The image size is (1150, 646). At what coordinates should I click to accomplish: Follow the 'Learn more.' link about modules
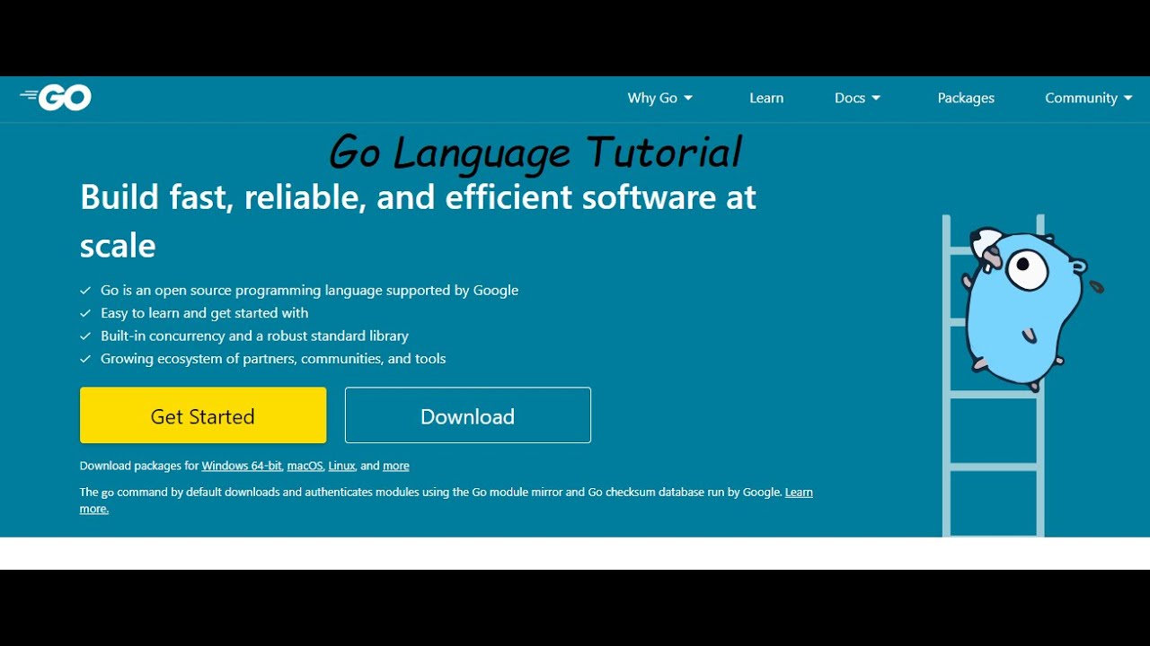(x=799, y=492)
